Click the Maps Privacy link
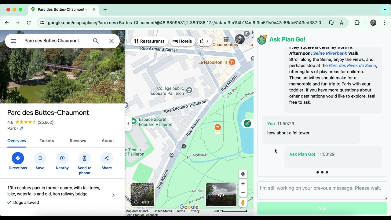 coord(194,211)
